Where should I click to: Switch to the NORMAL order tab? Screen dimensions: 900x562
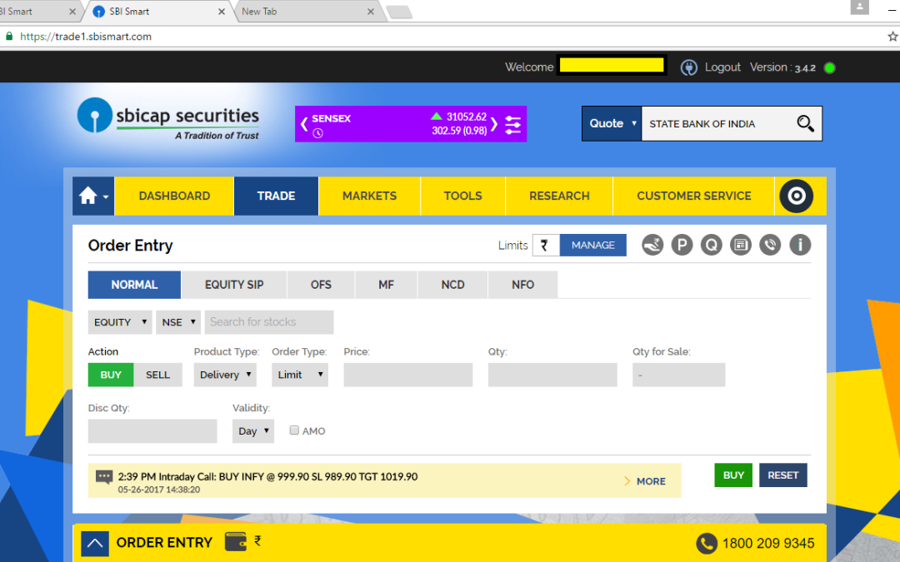[134, 285]
